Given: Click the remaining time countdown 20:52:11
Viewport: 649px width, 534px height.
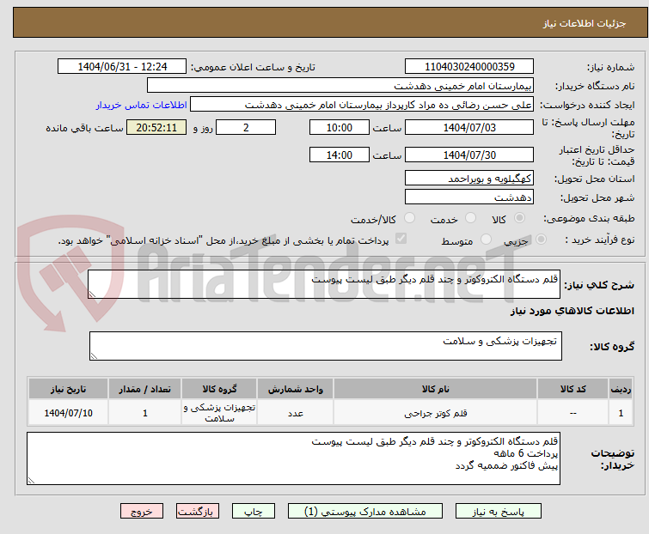Looking at the screenshot, I should pyautogui.click(x=156, y=127).
